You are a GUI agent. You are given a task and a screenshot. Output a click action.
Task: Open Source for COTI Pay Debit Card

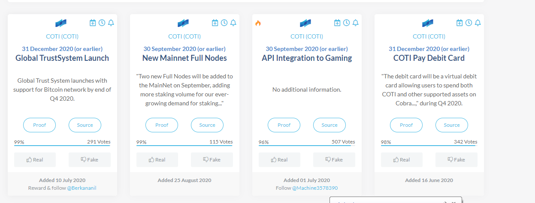coord(452,125)
